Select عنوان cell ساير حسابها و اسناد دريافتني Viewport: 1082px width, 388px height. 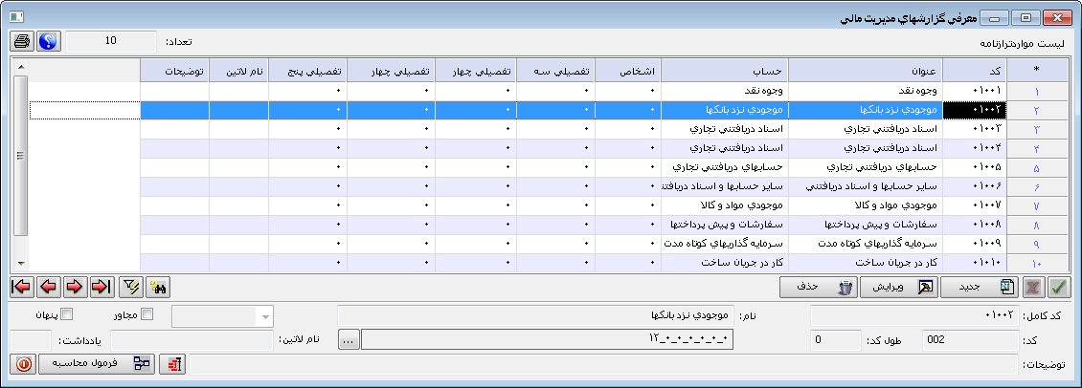point(866,186)
